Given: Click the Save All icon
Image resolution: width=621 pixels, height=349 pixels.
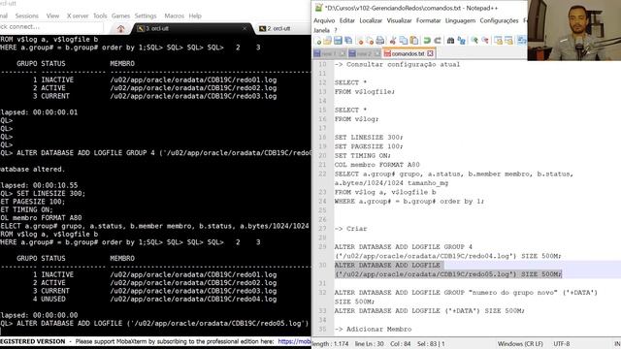Looking at the screenshot, I should coord(348,41).
